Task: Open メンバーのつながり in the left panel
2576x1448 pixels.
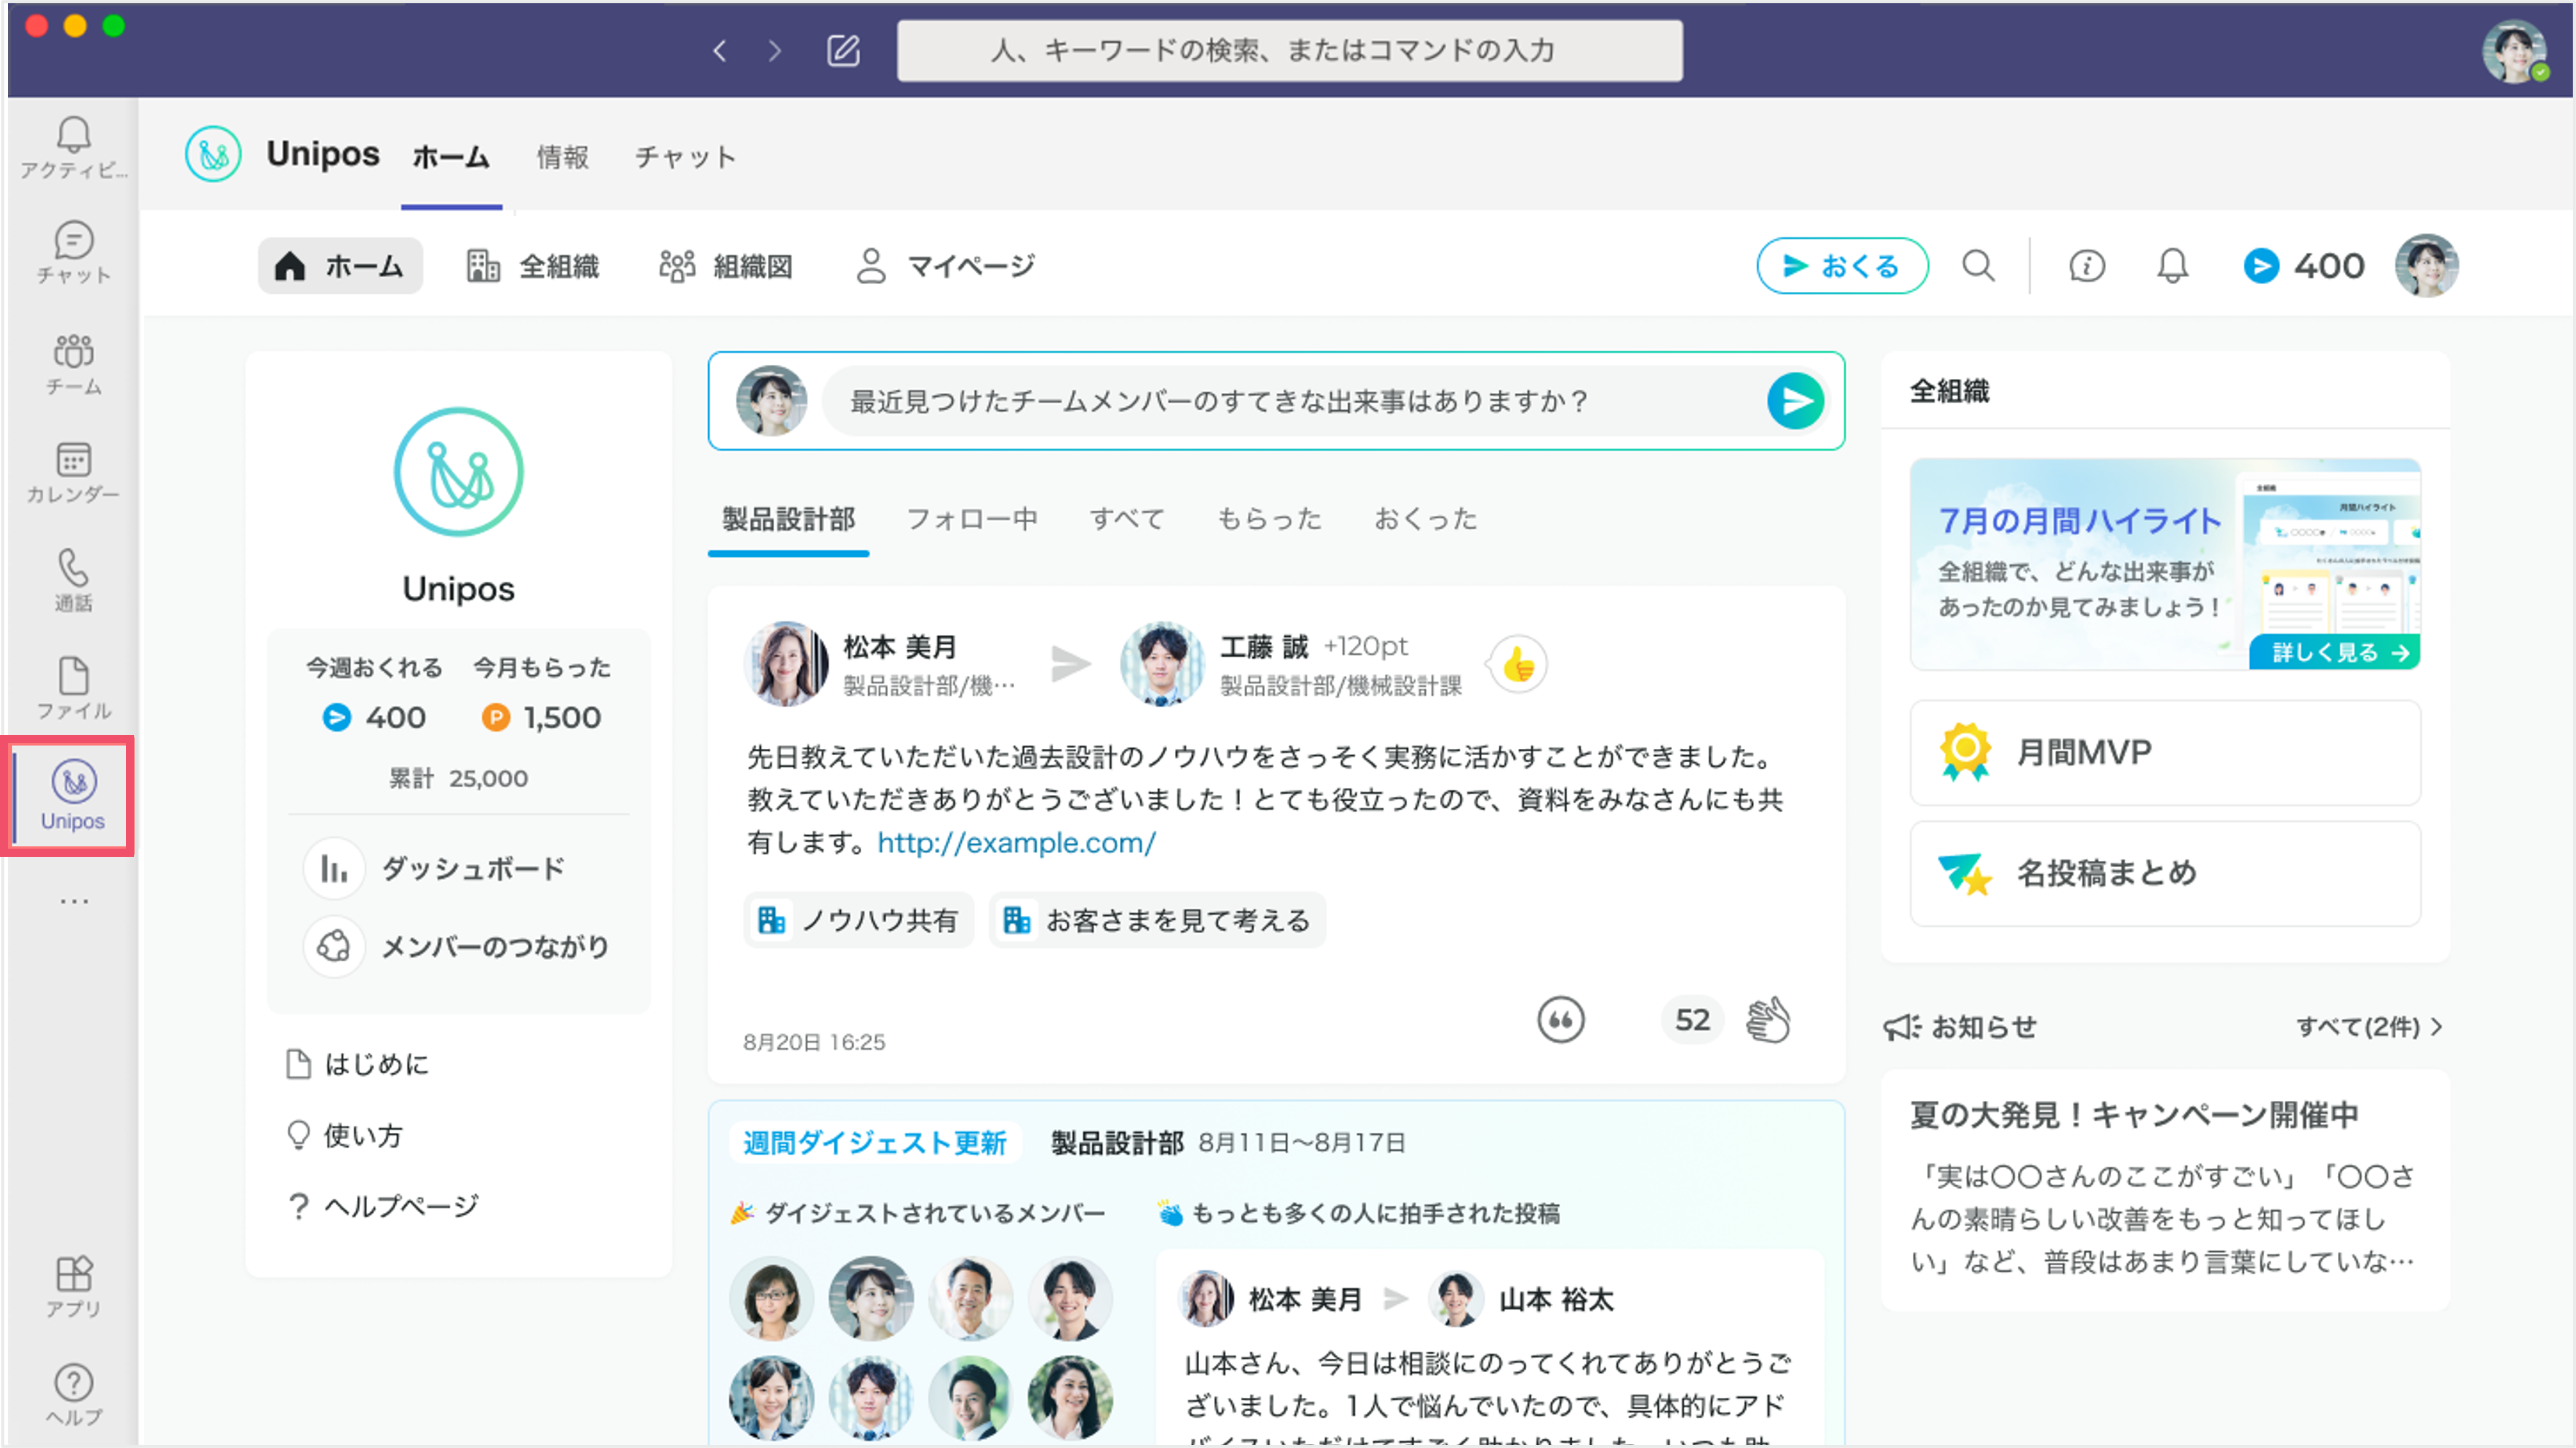Action: click(x=458, y=946)
